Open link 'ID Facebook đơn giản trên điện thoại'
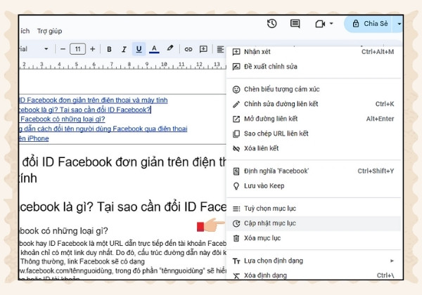The width and height of the screenshot is (422, 295). pyautogui.click(x=94, y=100)
